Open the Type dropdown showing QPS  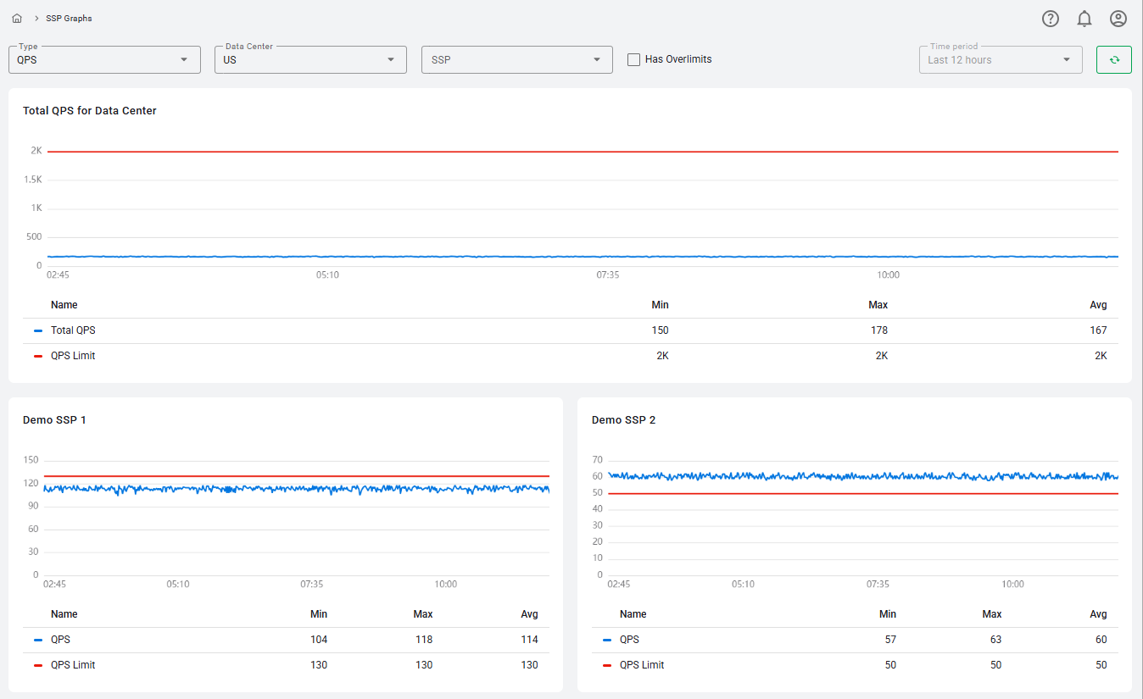tap(104, 59)
